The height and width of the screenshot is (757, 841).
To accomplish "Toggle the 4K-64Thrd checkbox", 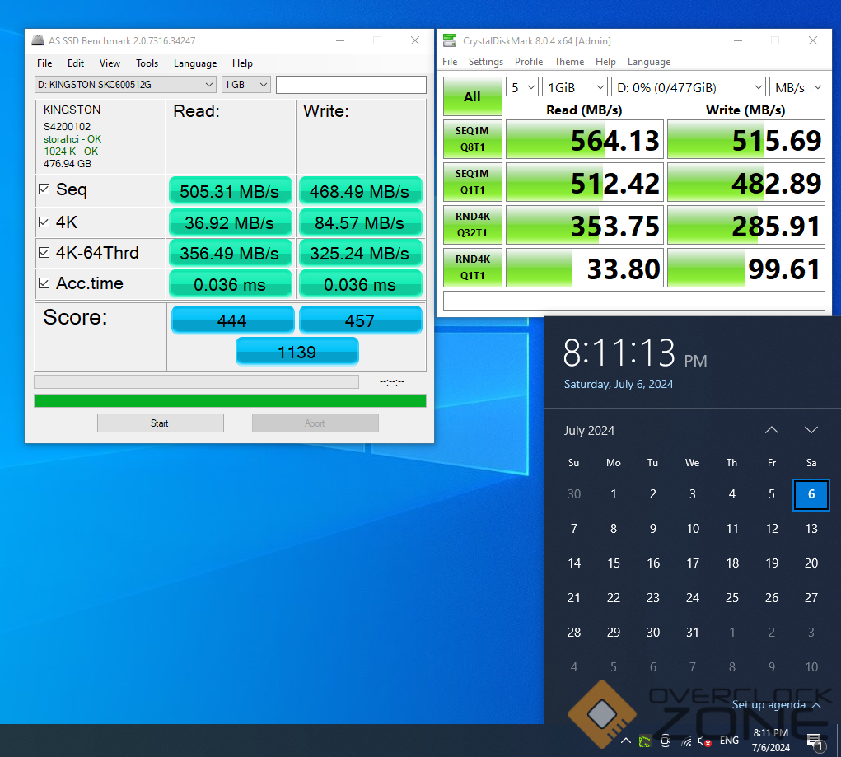I will coord(44,253).
